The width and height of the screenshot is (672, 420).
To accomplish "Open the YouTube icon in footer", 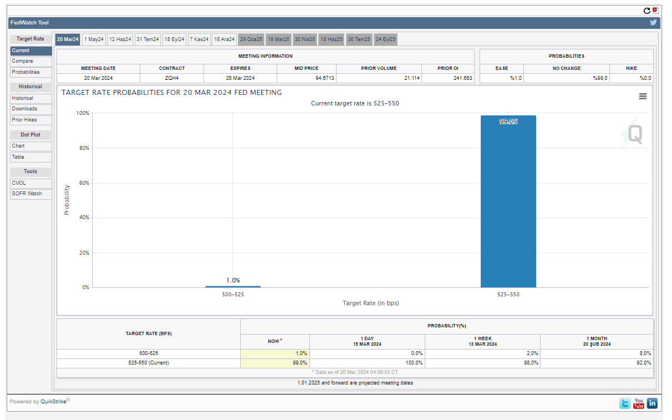I will [639, 403].
